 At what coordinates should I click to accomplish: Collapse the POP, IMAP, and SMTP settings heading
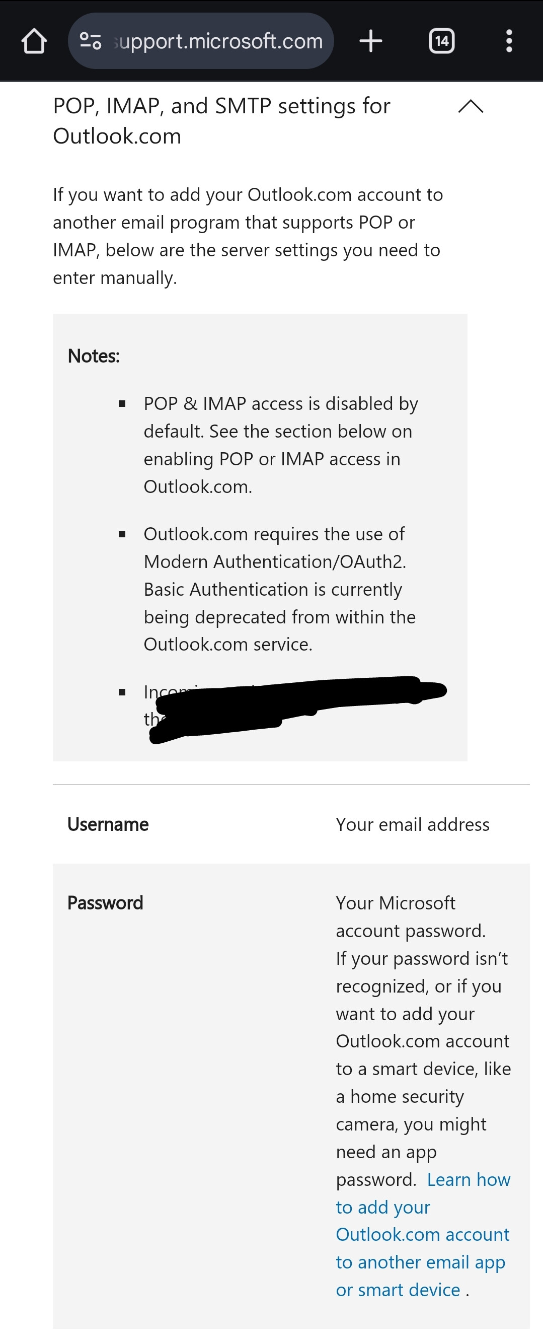click(221, 121)
